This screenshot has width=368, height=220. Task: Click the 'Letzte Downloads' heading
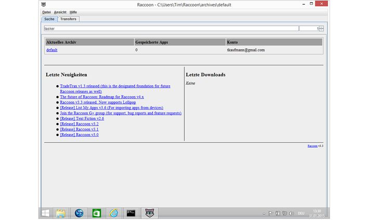(x=206, y=75)
